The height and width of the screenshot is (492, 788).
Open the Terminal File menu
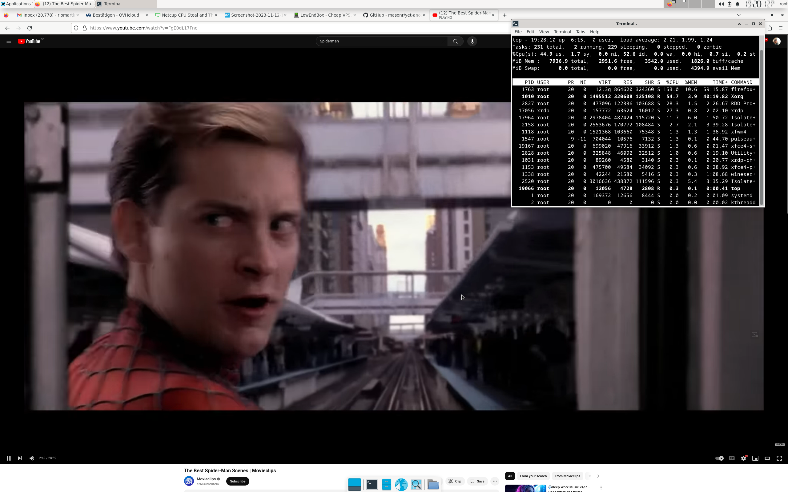(518, 32)
